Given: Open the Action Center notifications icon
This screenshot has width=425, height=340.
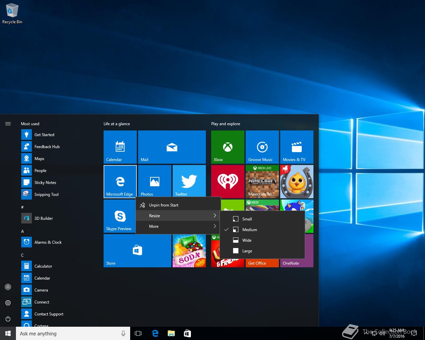Looking at the screenshot, I should click(414, 333).
